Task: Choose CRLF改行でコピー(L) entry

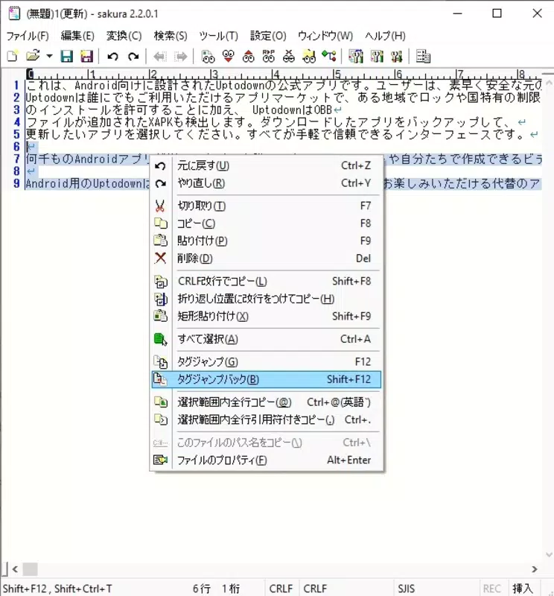Action: click(266, 282)
